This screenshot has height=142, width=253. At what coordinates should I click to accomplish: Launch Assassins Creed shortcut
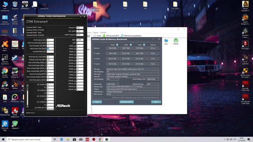(245, 33)
